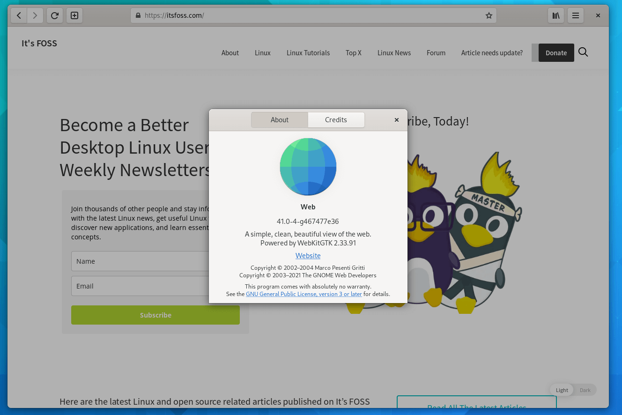Expand the Top X navigation entry
This screenshot has width=622, height=415.
(x=353, y=52)
